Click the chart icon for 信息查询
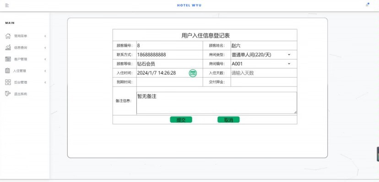The image size is (379, 182). pyautogui.click(x=8, y=48)
